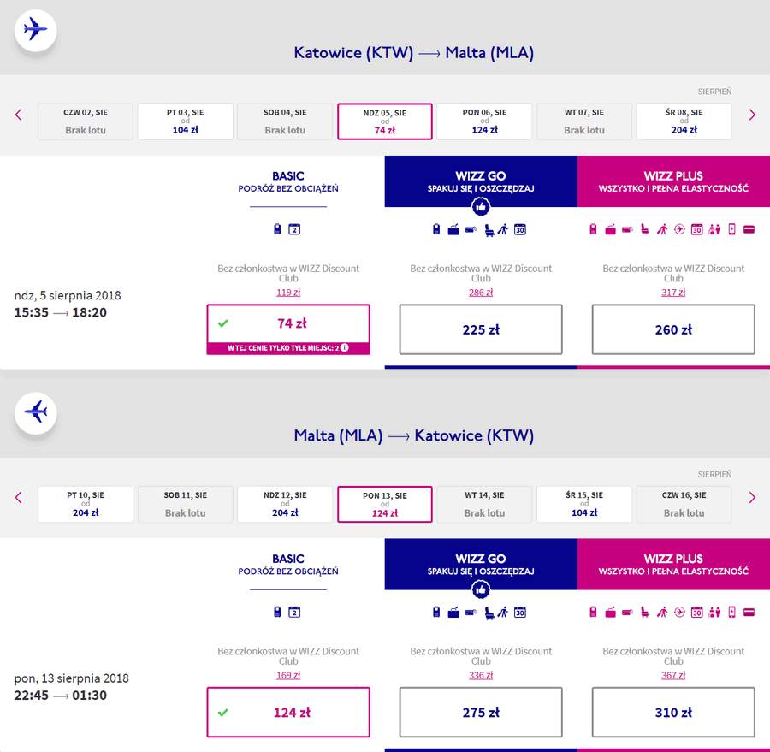
Task: Click outbound BASIC cabin bag icon
Action: click(277, 229)
